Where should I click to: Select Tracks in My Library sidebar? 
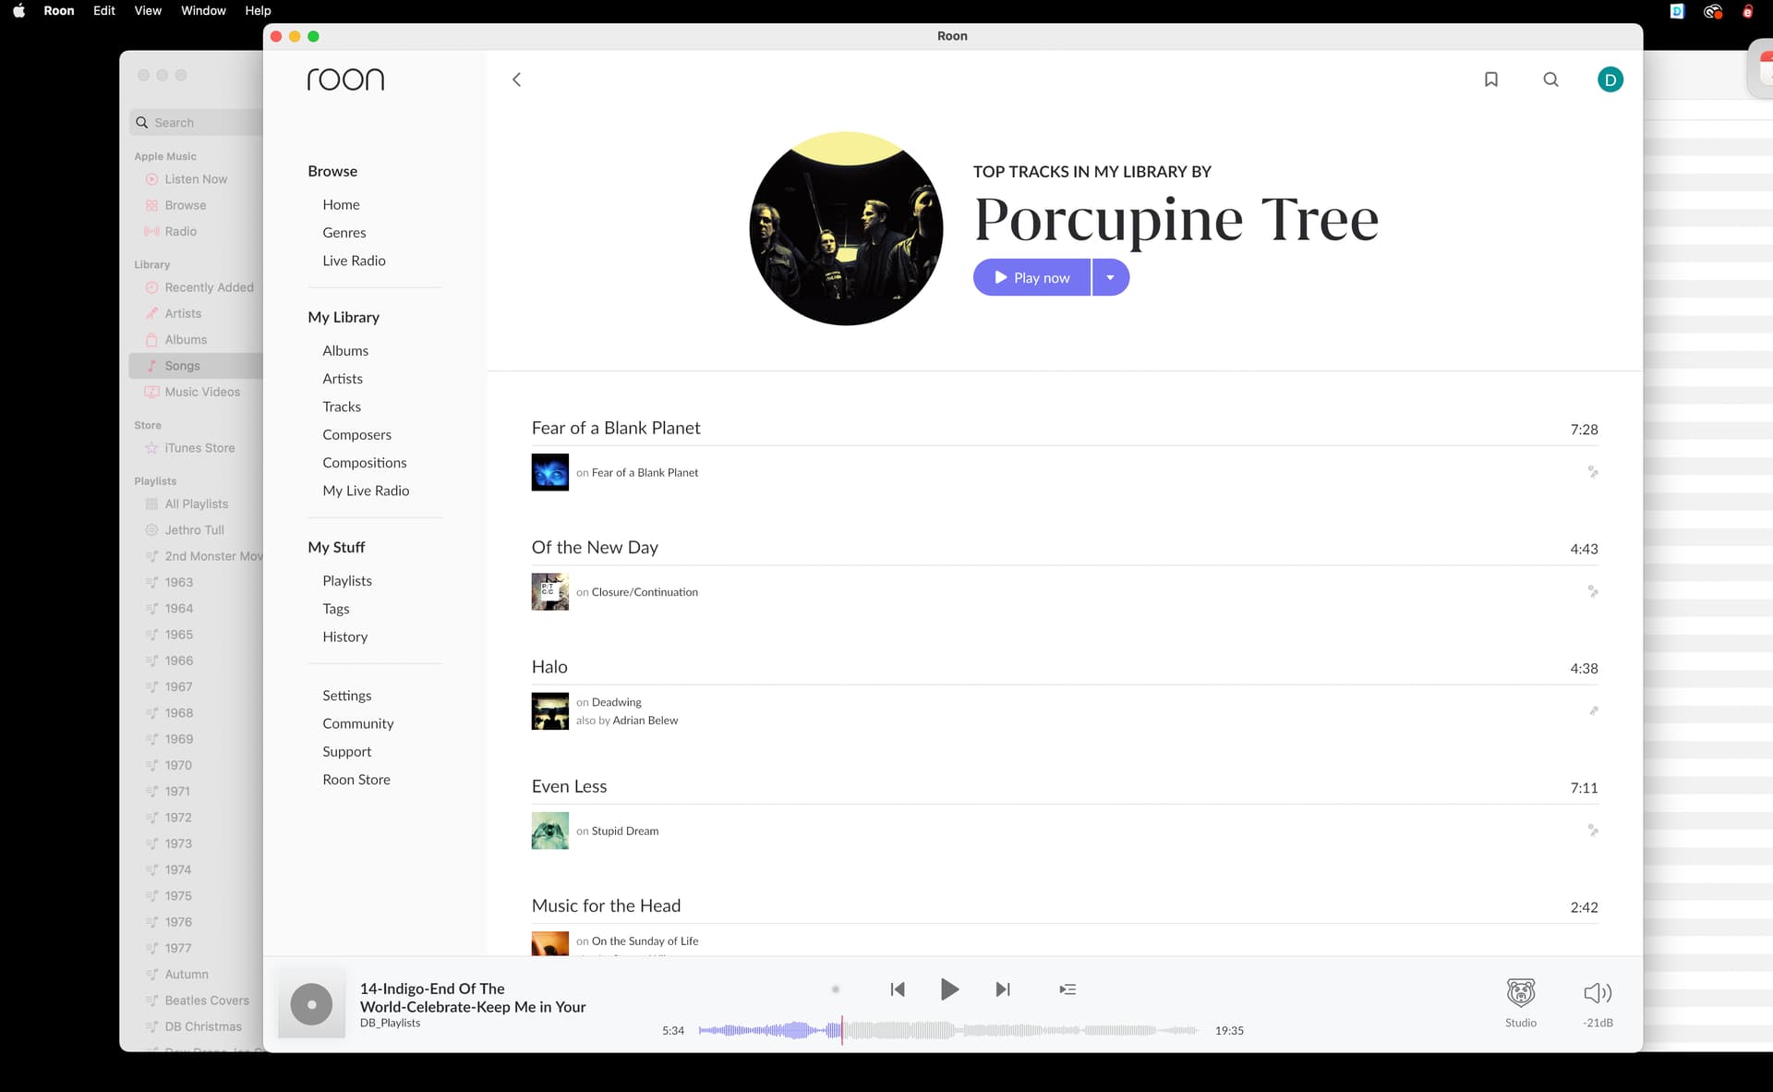(x=342, y=406)
